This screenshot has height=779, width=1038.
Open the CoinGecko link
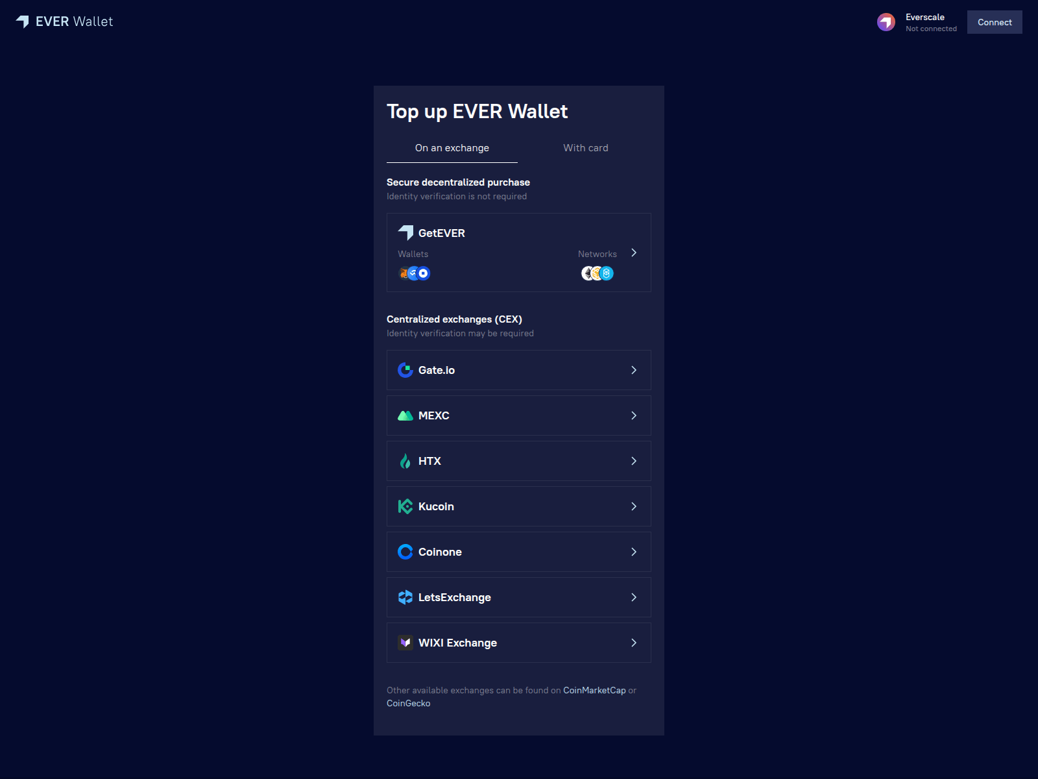(409, 703)
